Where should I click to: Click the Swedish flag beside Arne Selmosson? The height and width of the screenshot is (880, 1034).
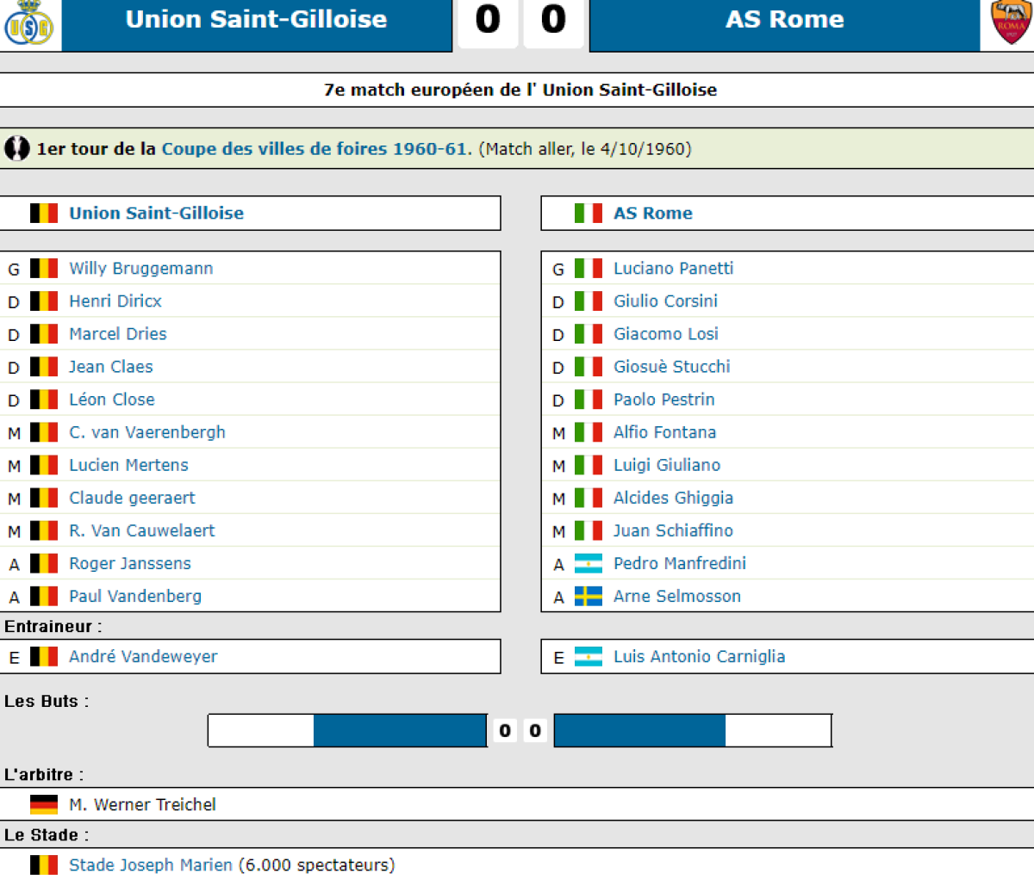(x=589, y=597)
